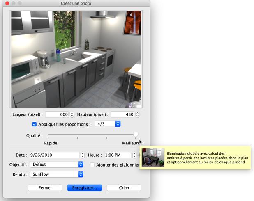Click the Largeur stepper arrows

72,114
